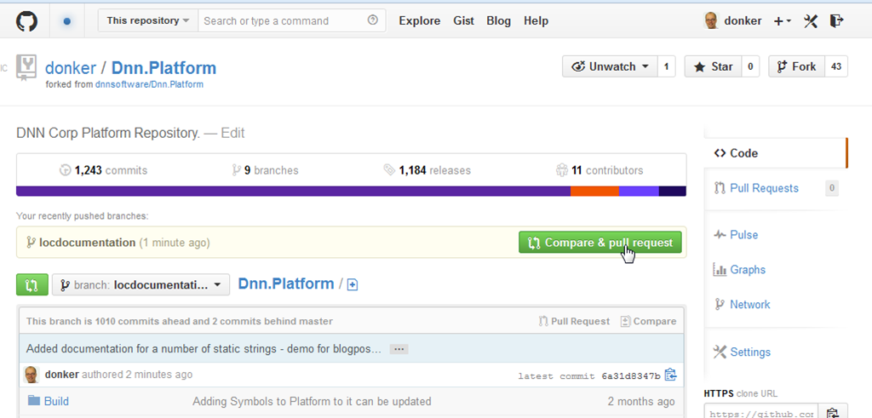Viewport: 872px width, 418px height.
Task: Click the sign out icon
Action: tap(836, 21)
